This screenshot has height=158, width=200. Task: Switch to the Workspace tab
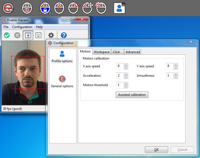pyautogui.click(x=102, y=52)
